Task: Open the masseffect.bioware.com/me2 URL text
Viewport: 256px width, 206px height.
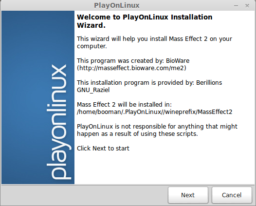Action: click(x=131, y=68)
